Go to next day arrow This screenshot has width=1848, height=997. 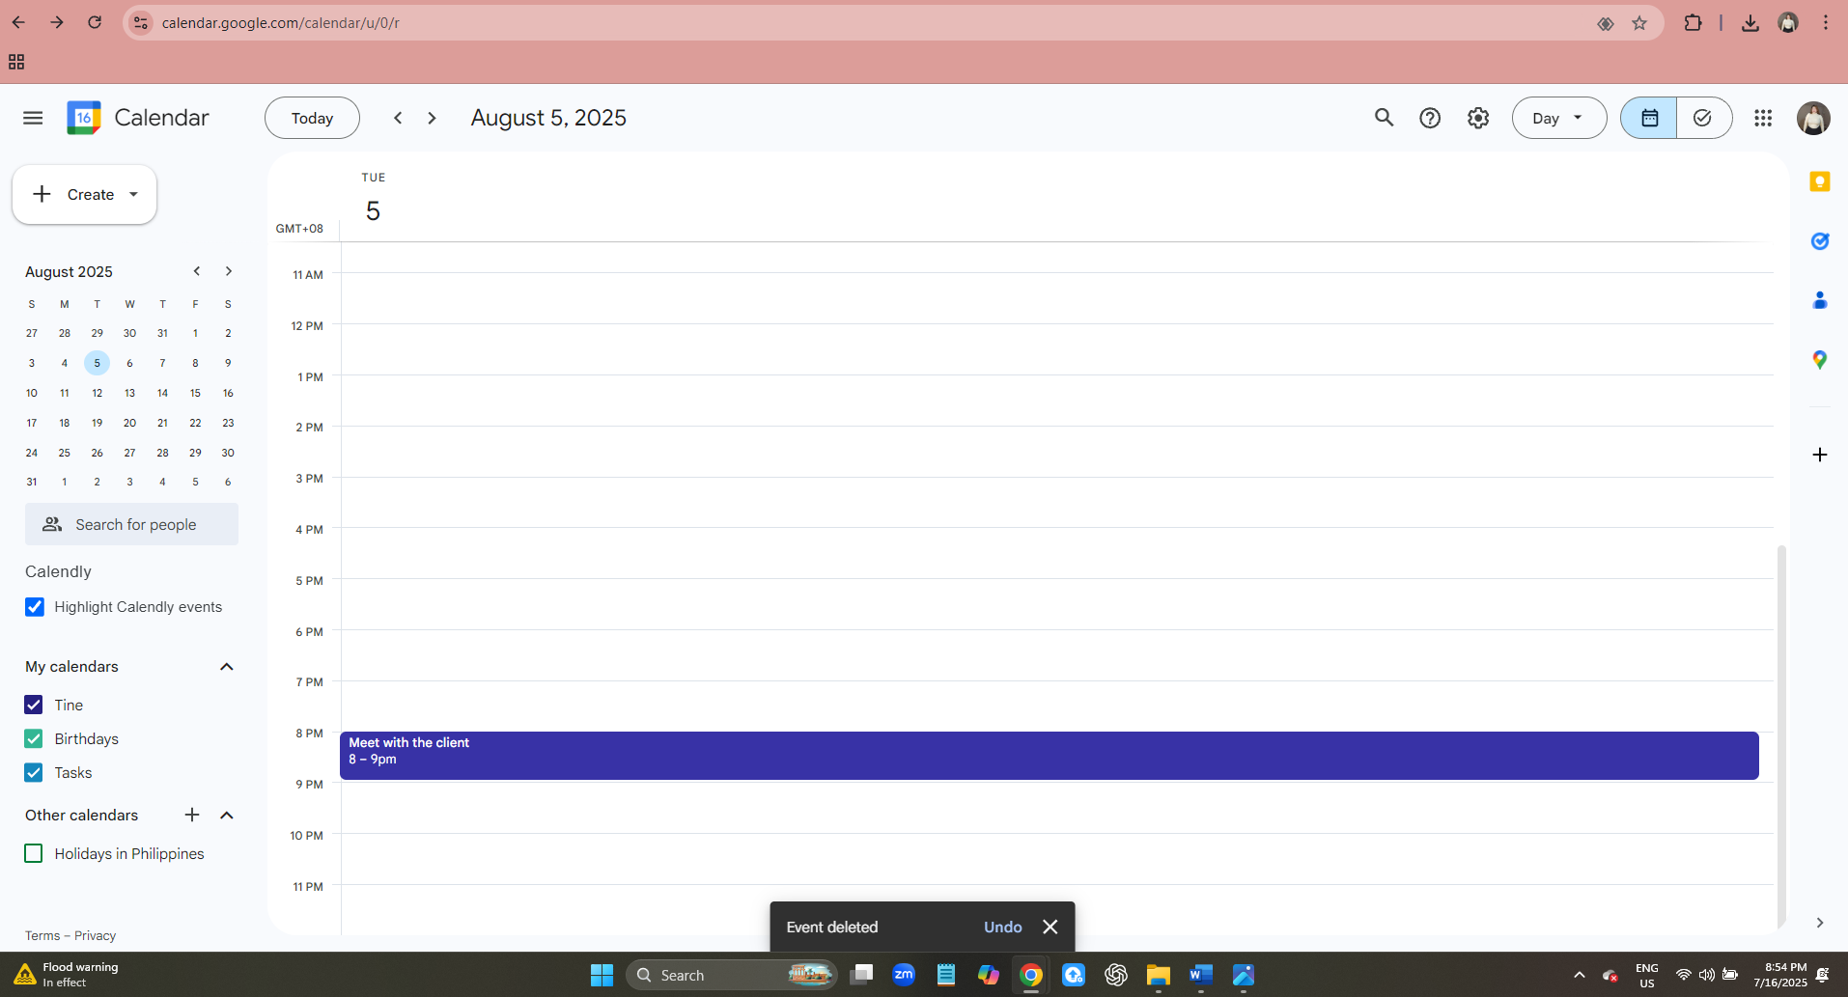click(x=432, y=118)
